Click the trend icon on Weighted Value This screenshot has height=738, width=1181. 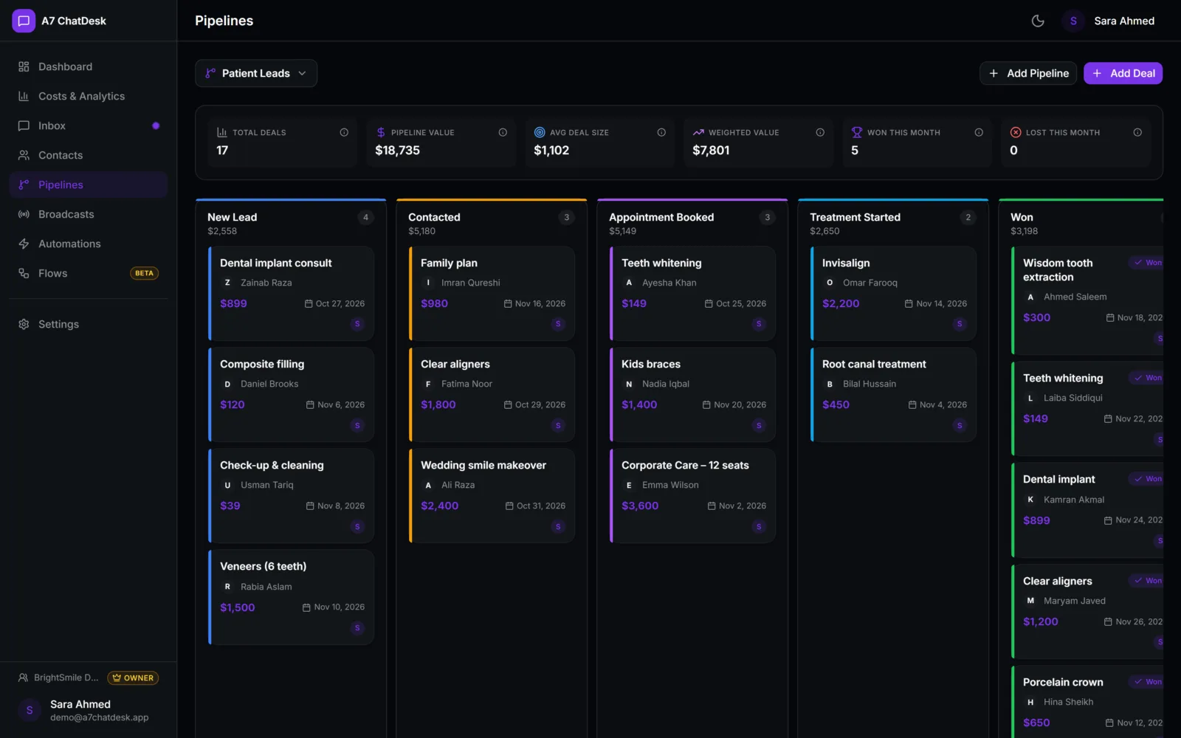[698, 132]
